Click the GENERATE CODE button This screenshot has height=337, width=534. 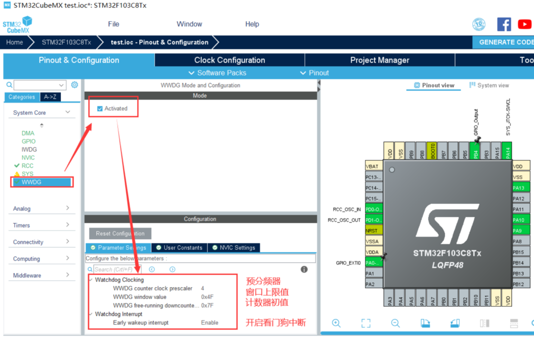coord(503,42)
